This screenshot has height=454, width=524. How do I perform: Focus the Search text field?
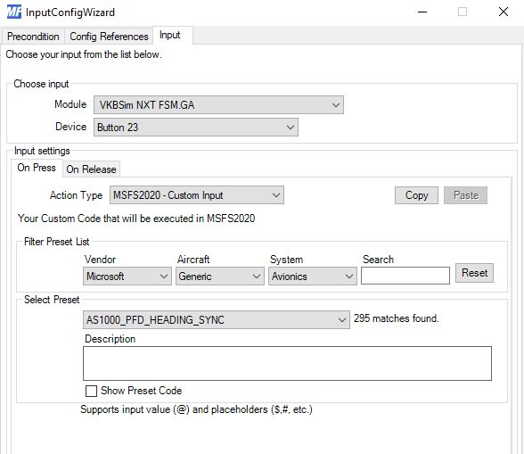[x=405, y=276]
